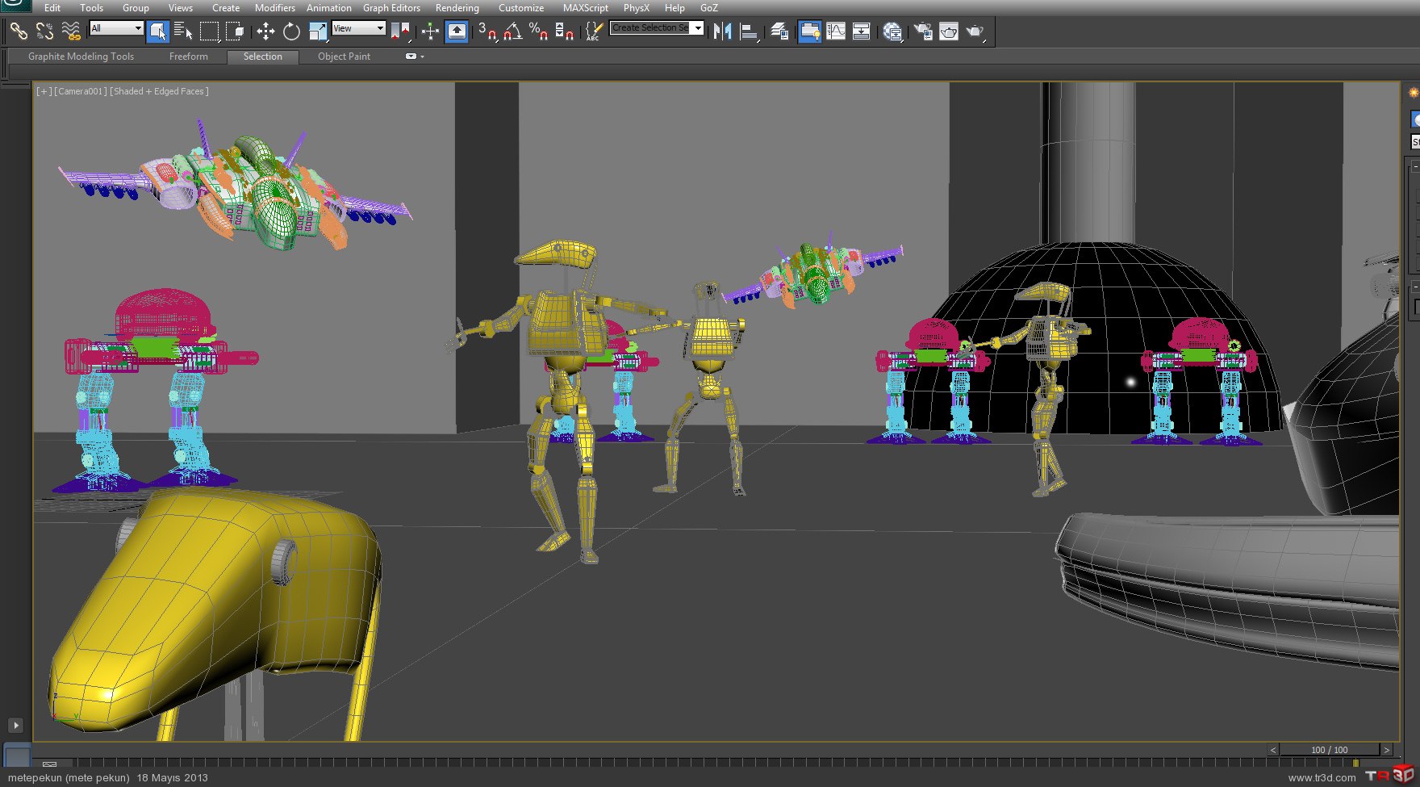Open the Animation menu

click(x=329, y=7)
